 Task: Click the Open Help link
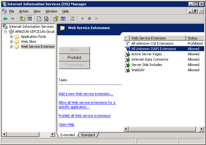[66, 124]
